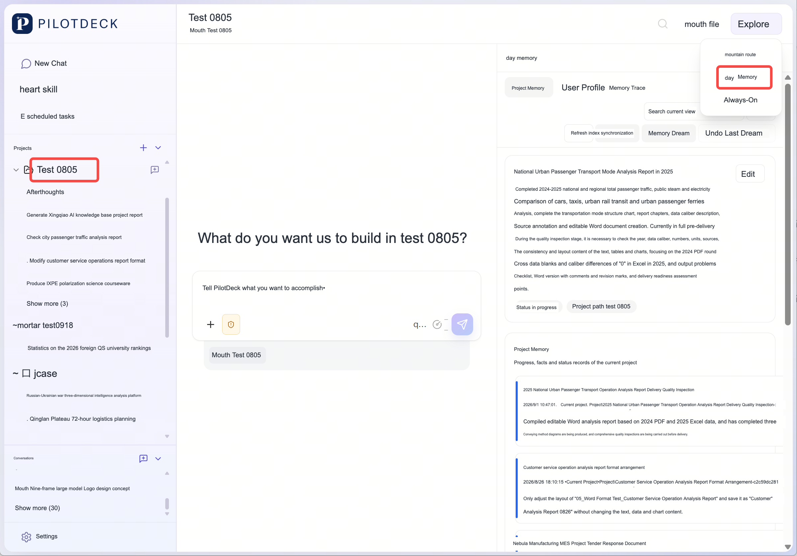
Task: Start new chat in Test 0805 project
Action: pyautogui.click(x=155, y=169)
